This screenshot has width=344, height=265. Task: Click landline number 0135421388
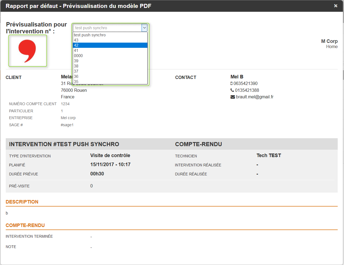tap(247, 90)
